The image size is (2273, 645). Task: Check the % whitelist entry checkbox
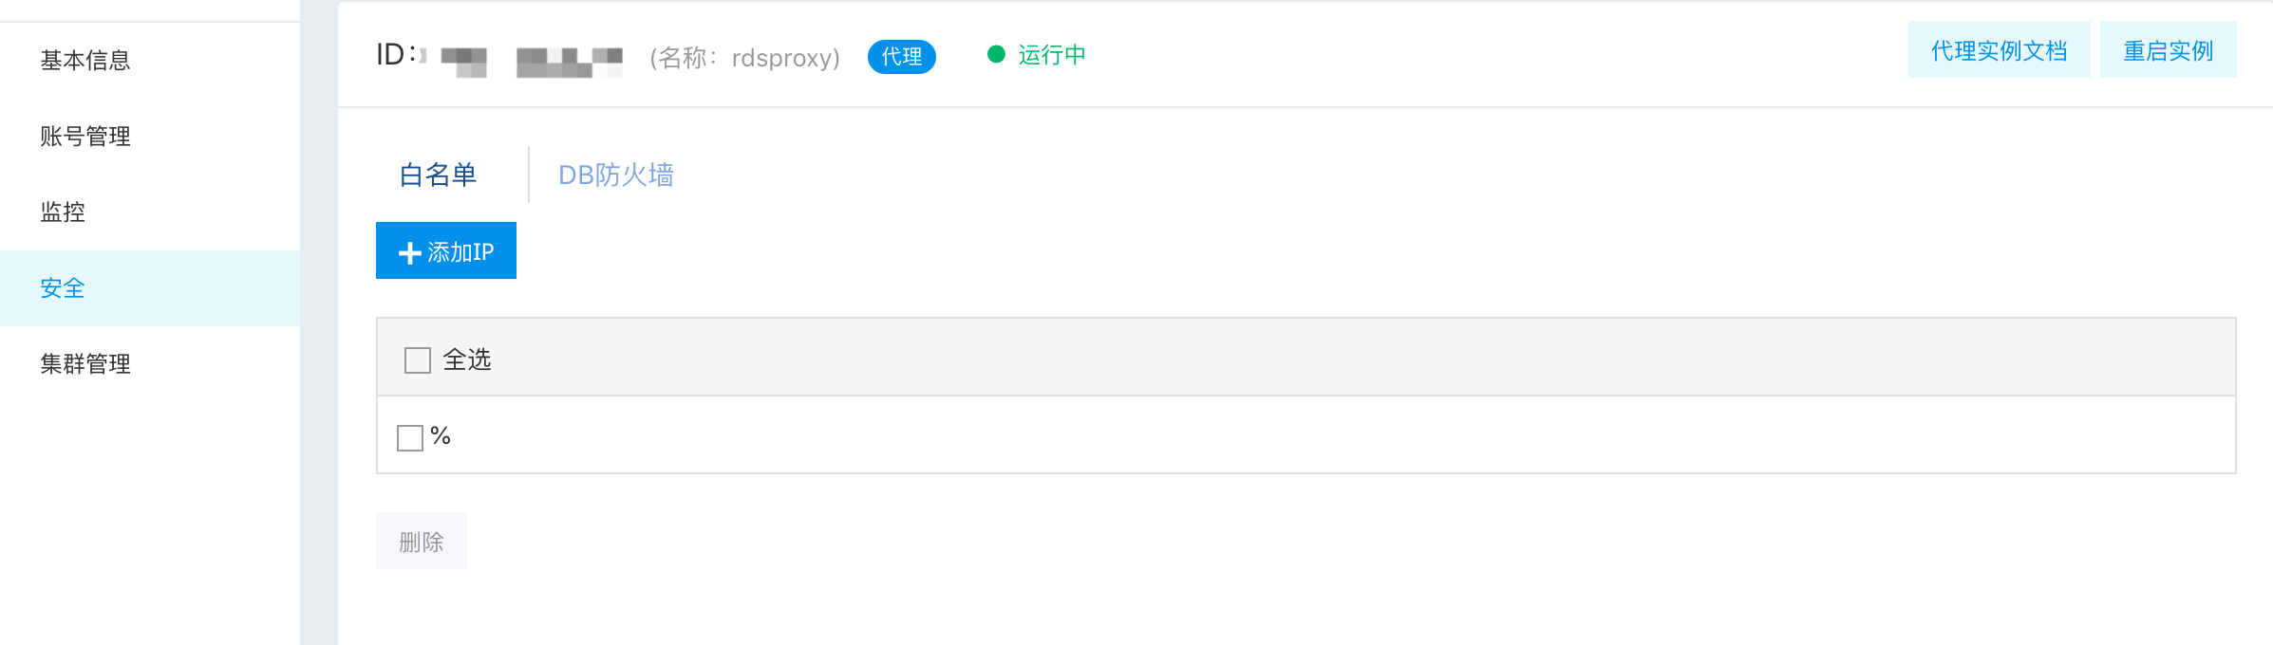click(410, 438)
